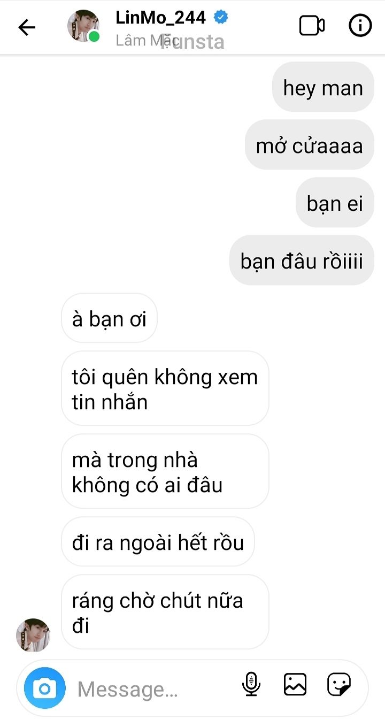Screen dimensions: 385x727
Task: Tap the blue verified badge
Action: point(221,17)
